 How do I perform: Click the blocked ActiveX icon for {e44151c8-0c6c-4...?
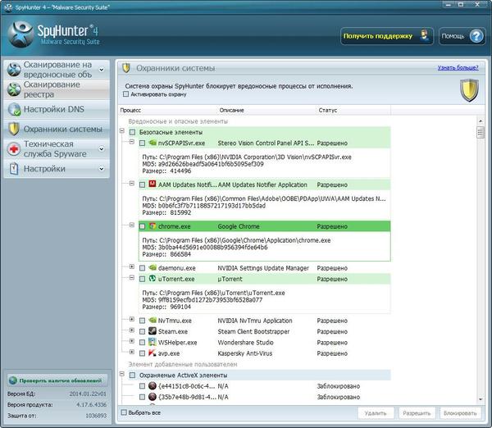pos(153,385)
